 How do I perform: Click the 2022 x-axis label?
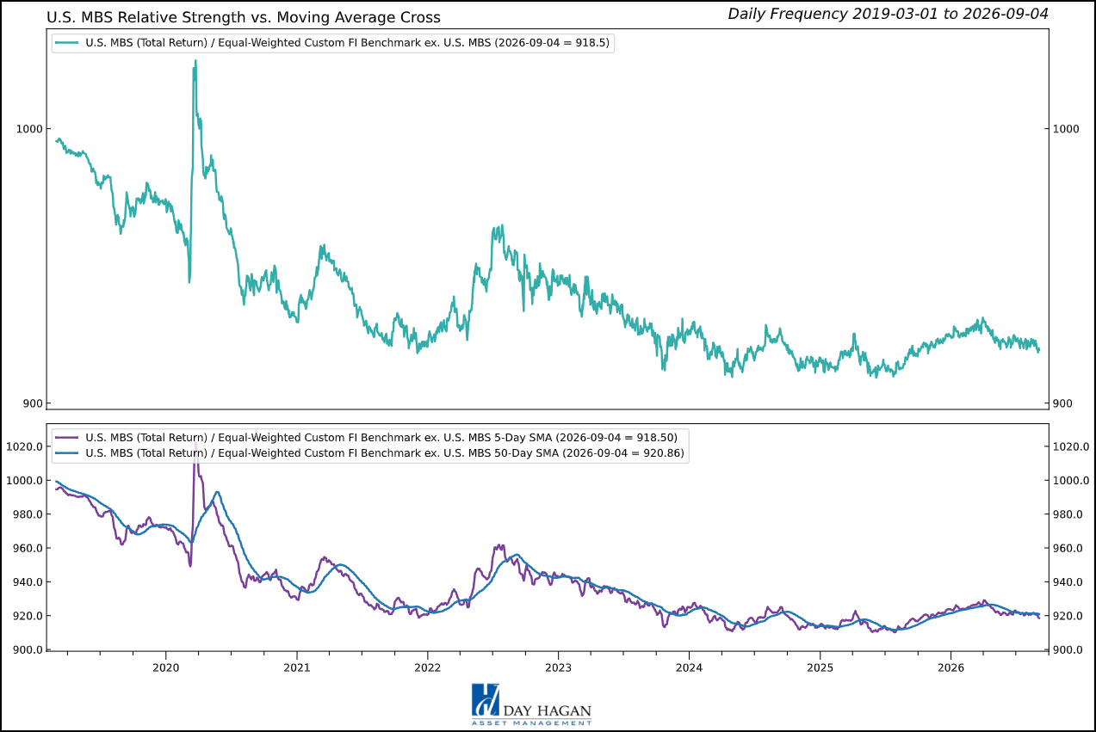(x=427, y=667)
